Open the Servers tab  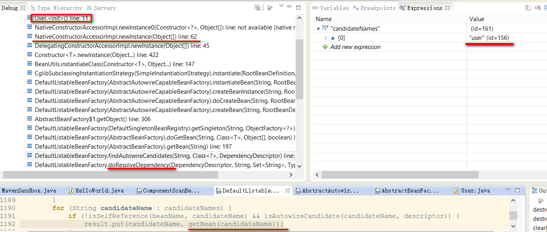tap(101, 8)
